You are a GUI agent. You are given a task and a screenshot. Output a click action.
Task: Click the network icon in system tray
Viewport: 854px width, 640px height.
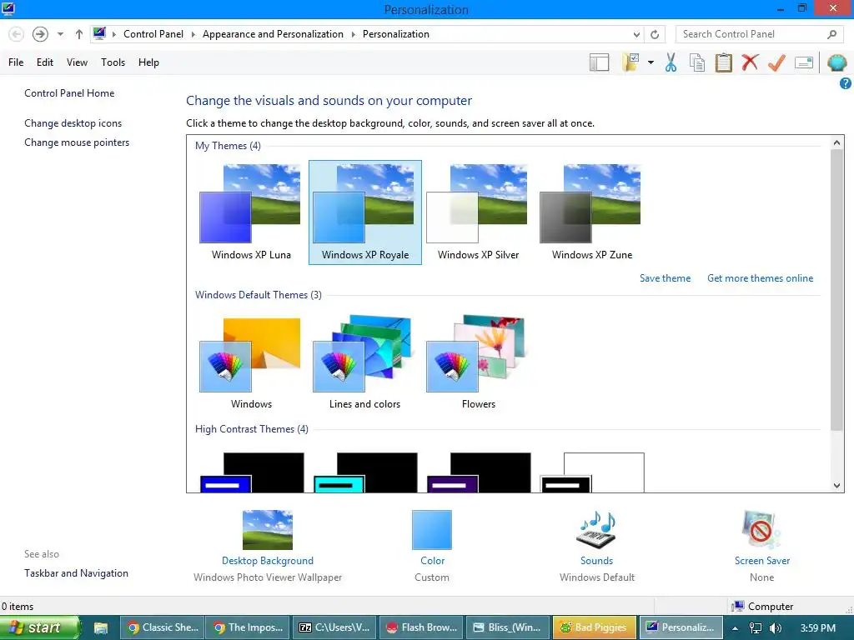(755, 627)
